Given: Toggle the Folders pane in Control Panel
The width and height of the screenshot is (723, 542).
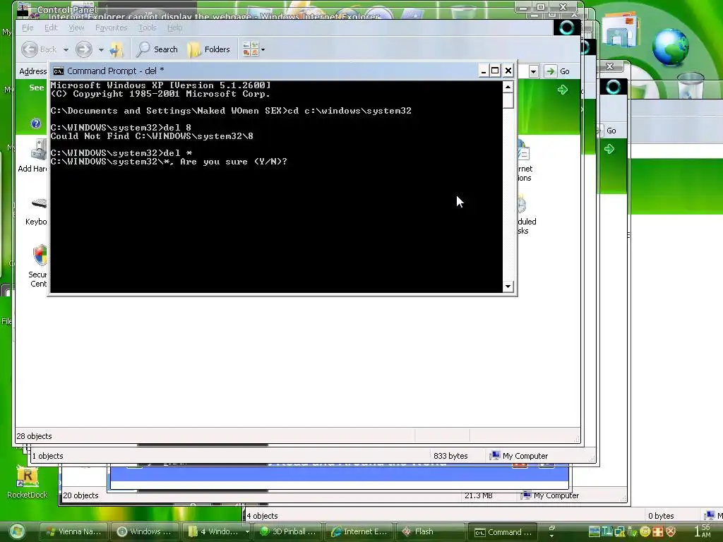Looking at the screenshot, I should pyautogui.click(x=209, y=49).
